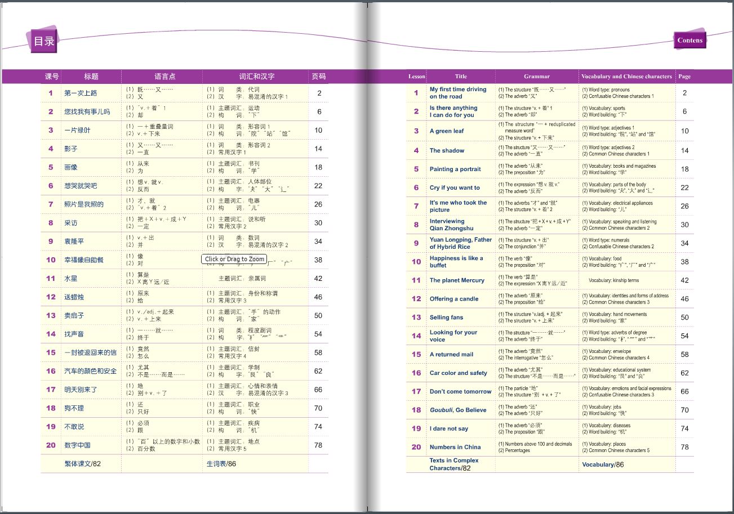This screenshot has width=734, height=514.
Task: Open 生词表/86 vocabulary list link
Action: coord(221,464)
